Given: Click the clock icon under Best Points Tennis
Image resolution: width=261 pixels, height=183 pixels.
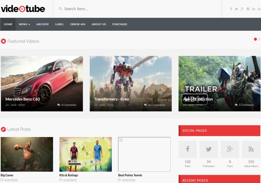Looking at the screenshot, I should 119,180.
